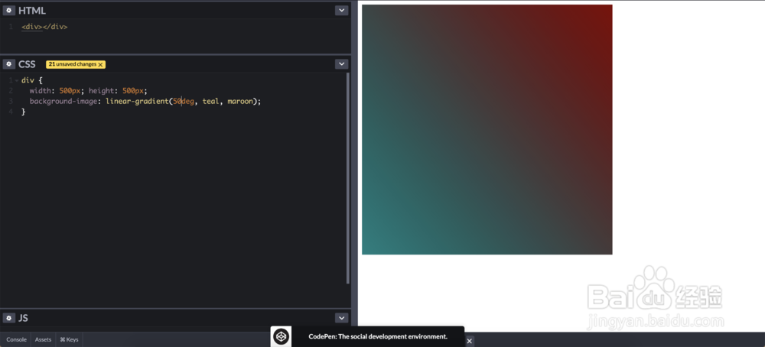Select the maroon color keyword
The image size is (765, 347).
point(240,102)
